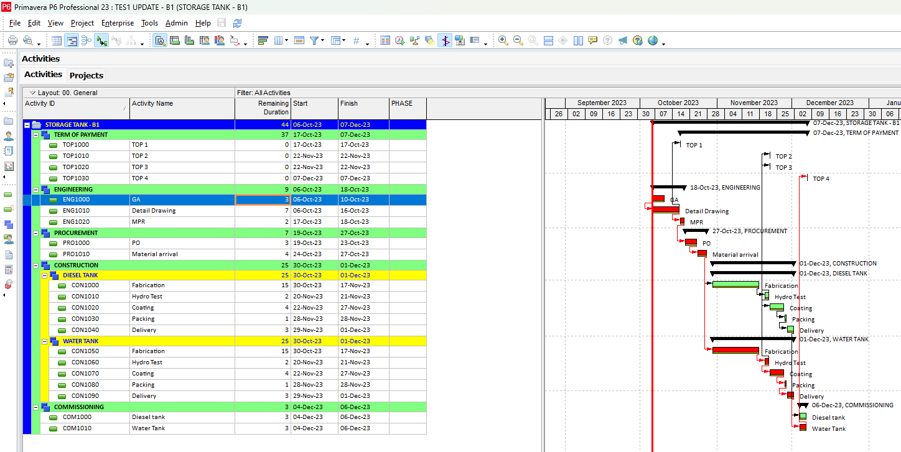This screenshot has height=452, width=901.
Task: Toggle the Activity Table view button
Action: tap(57, 40)
